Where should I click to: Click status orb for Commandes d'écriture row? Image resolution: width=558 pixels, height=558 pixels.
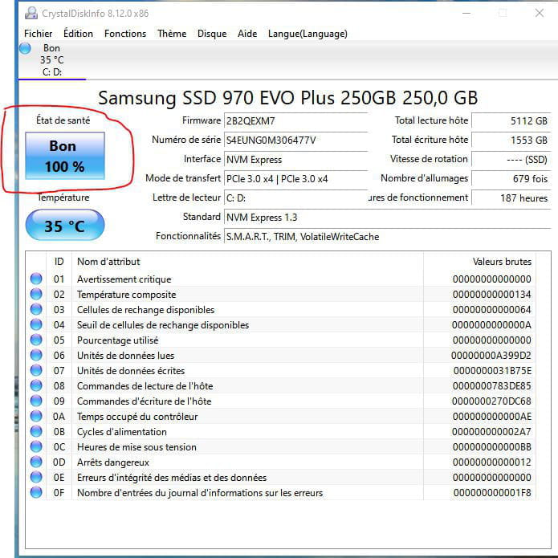point(36,401)
